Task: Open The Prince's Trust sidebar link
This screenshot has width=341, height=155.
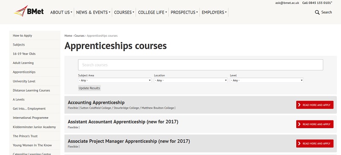Action: [25, 136]
